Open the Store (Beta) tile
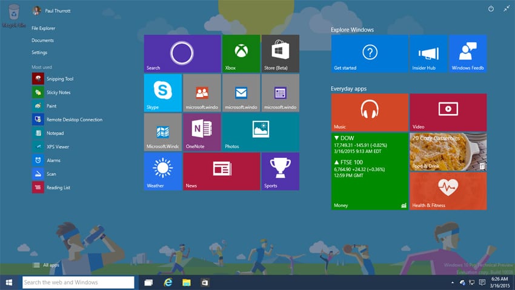The height and width of the screenshot is (290, 515). tap(280, 53)
